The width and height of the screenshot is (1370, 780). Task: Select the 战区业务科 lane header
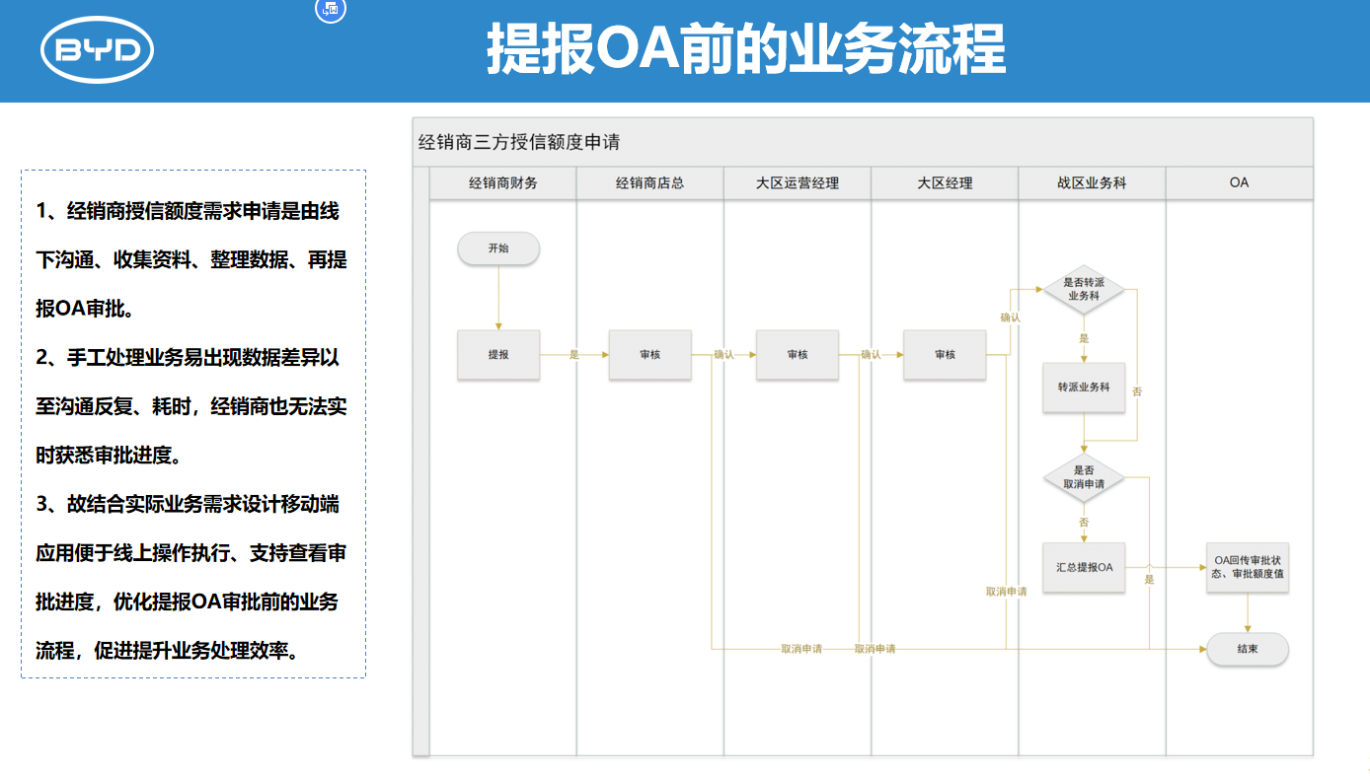click(1092, 183)
